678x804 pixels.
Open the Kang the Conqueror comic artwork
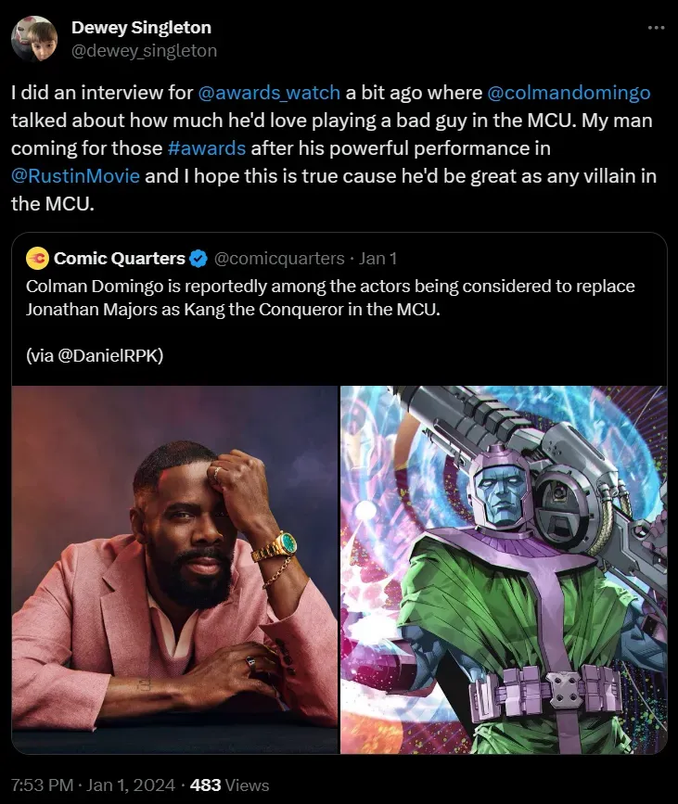click(x=504, y=569)
